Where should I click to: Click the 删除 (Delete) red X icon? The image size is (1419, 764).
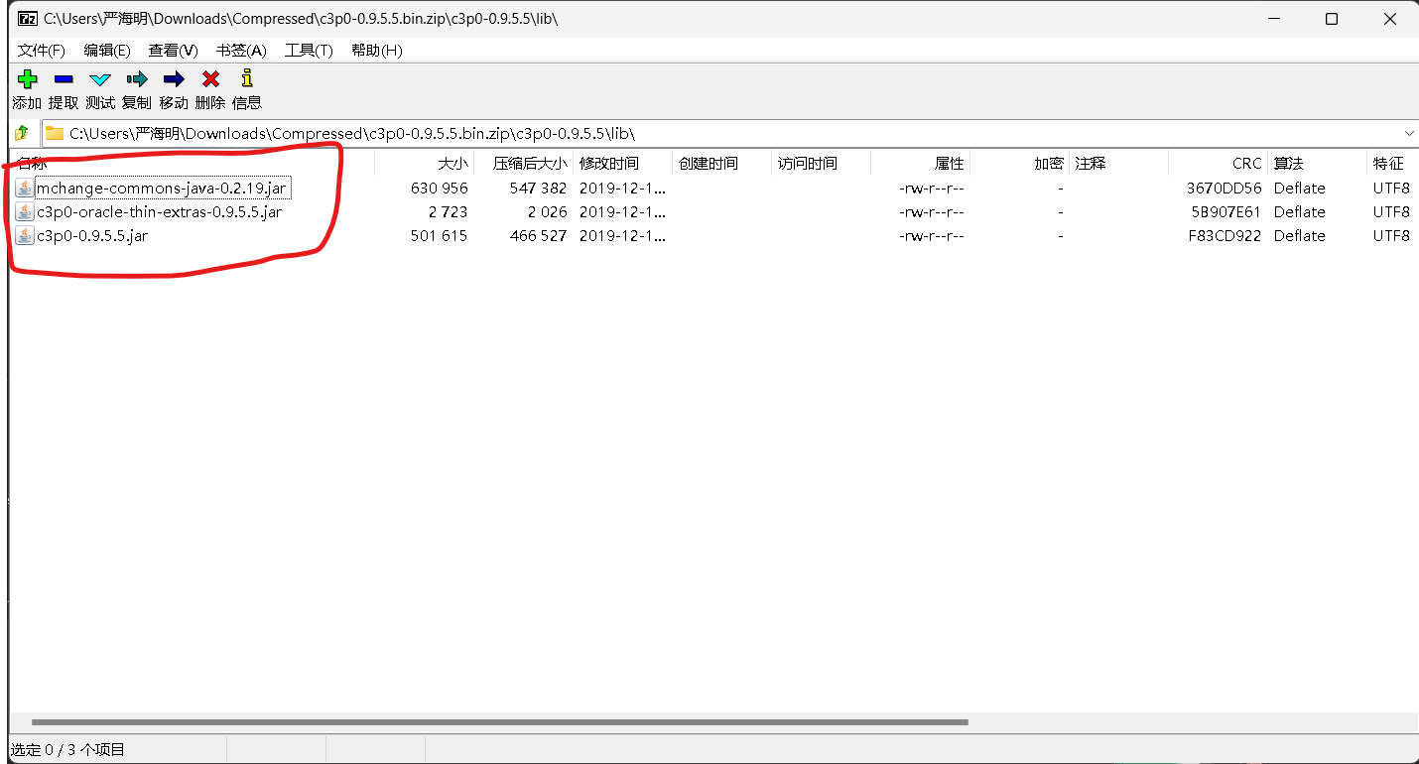pyautogui.click(x=209, y=79)
